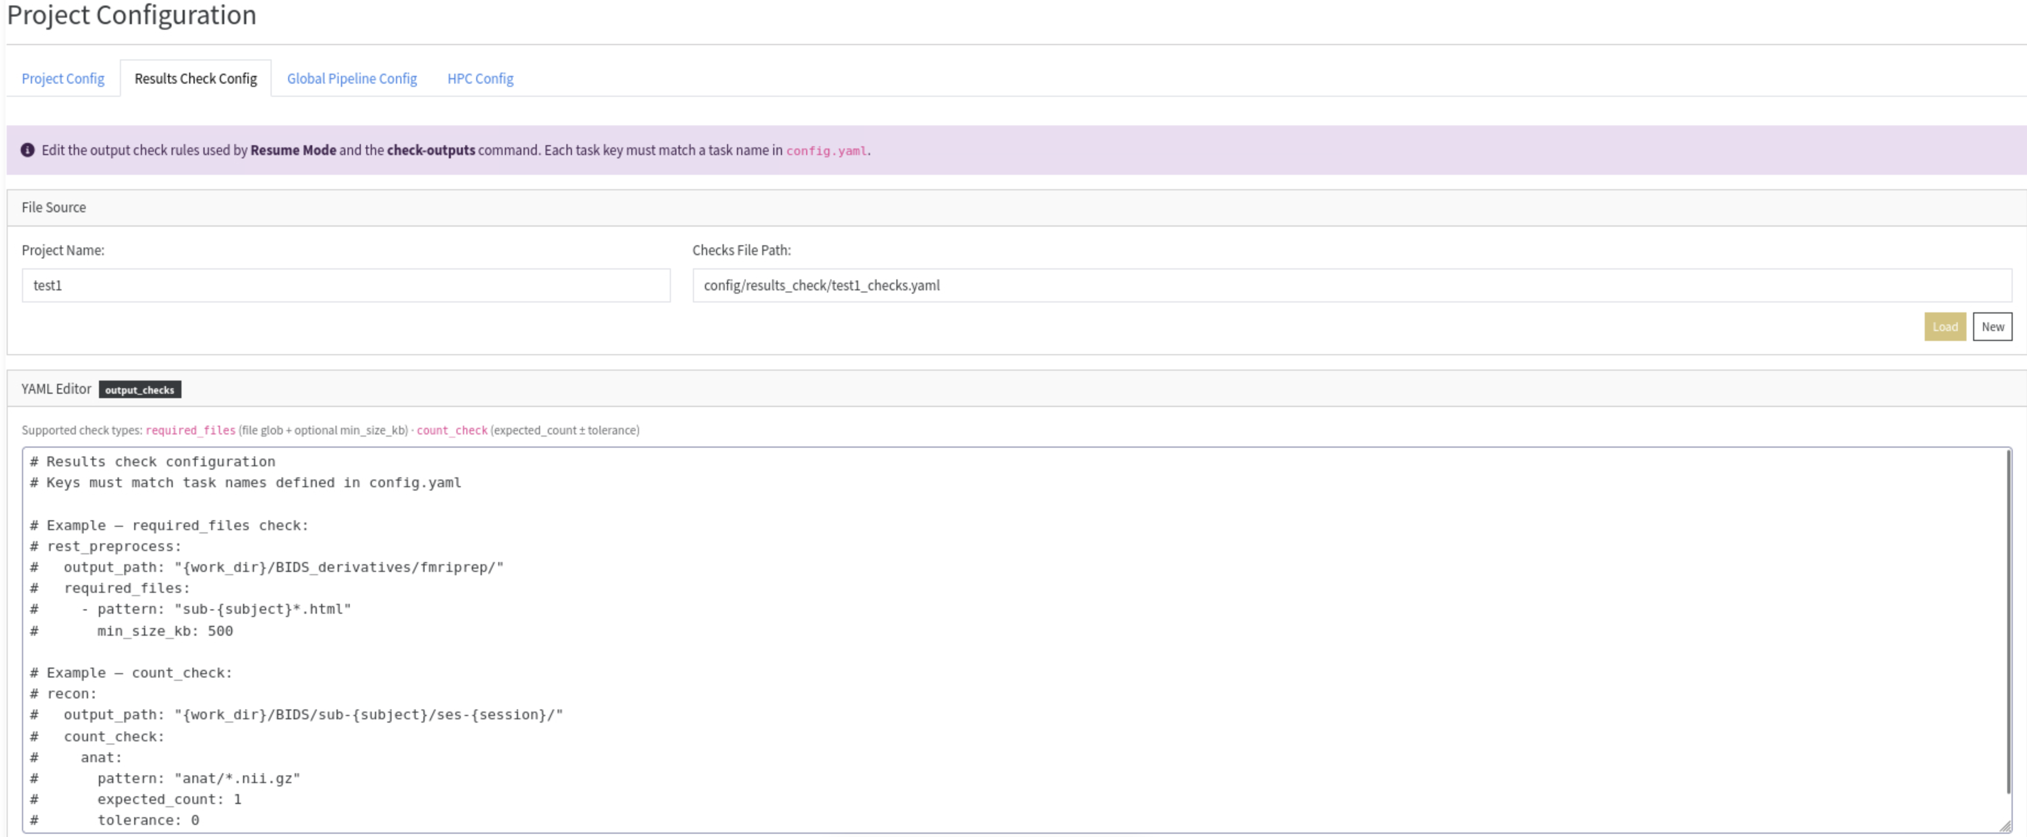Click the 'Project Configuration' page title
2027x837 pixels.
tap(131, 15)
